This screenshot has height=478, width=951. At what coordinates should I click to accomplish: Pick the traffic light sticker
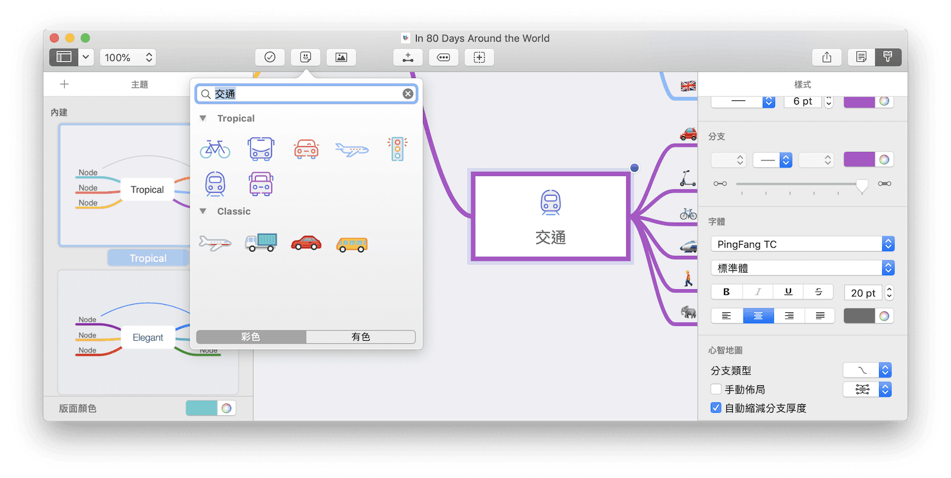(x=397, y=149)
